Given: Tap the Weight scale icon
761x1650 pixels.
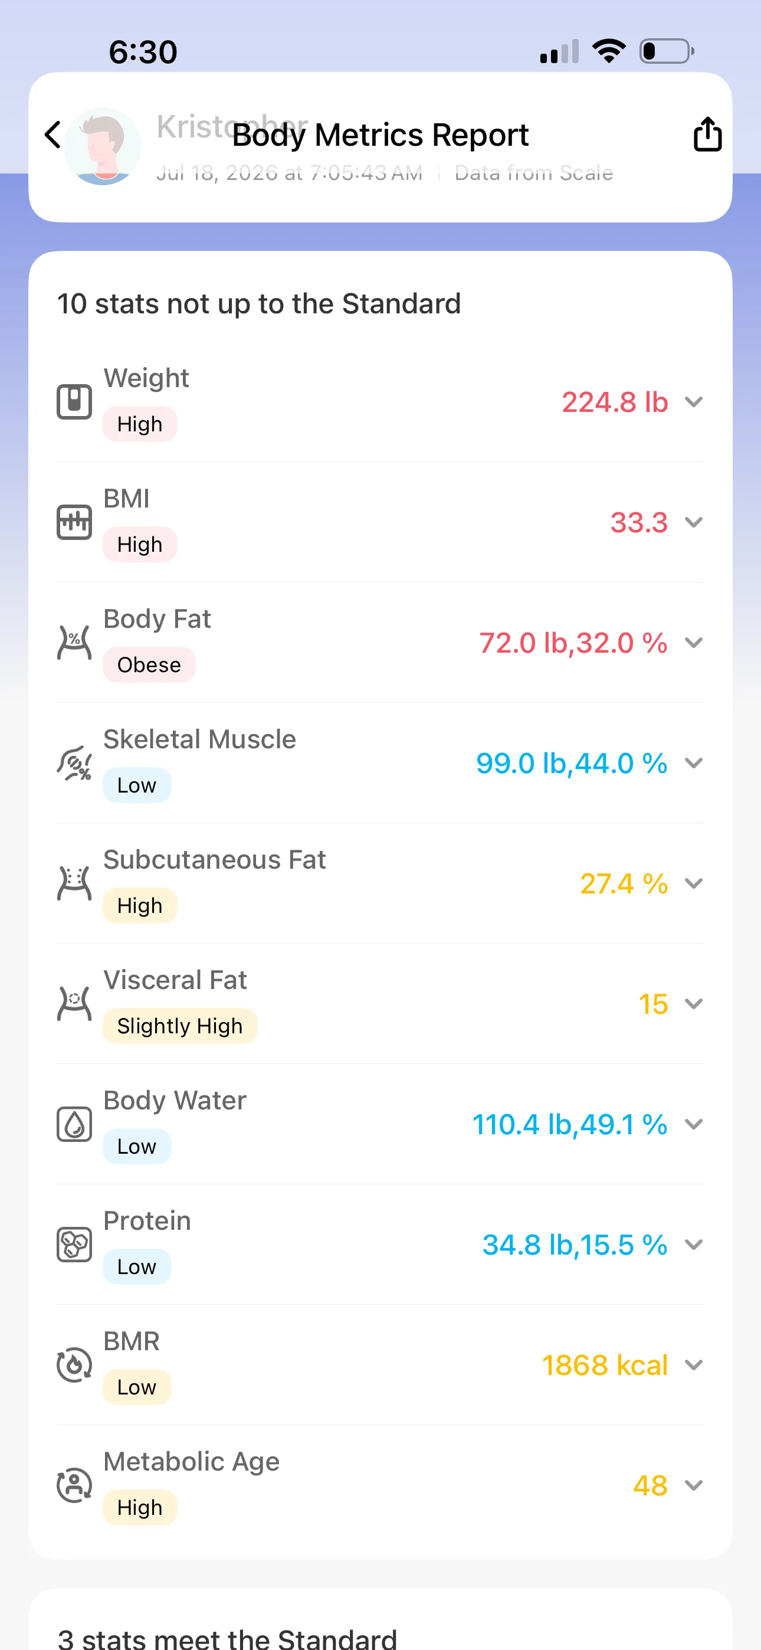Looking at the screenshot, I should (x=74, y=402).
